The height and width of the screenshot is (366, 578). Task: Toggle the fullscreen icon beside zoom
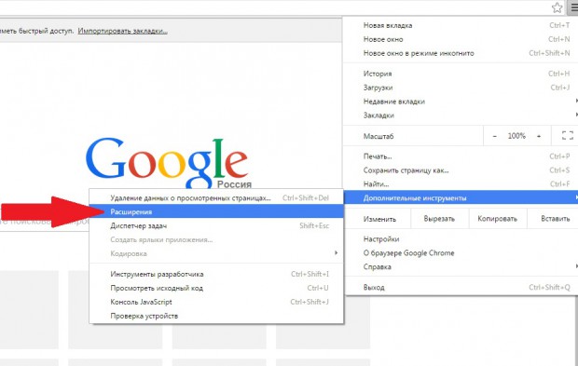click(568, 135)
